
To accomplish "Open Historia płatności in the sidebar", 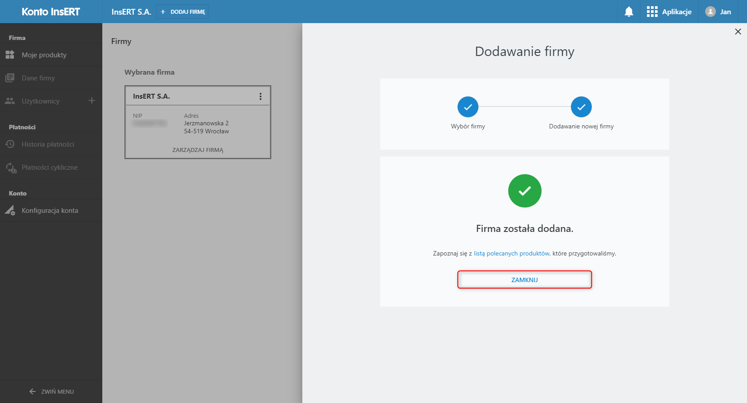I will click(51, 144).
